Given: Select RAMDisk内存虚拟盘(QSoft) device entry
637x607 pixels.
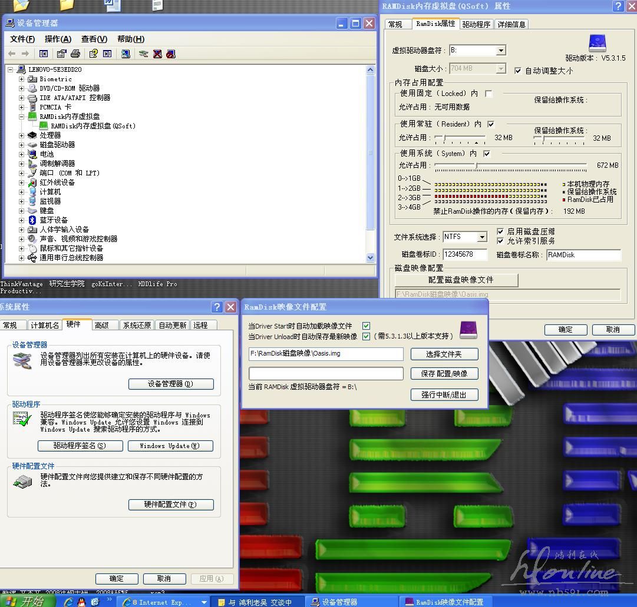Looking at the screenshot, I should pyautogui.click(x=93, y=126).
